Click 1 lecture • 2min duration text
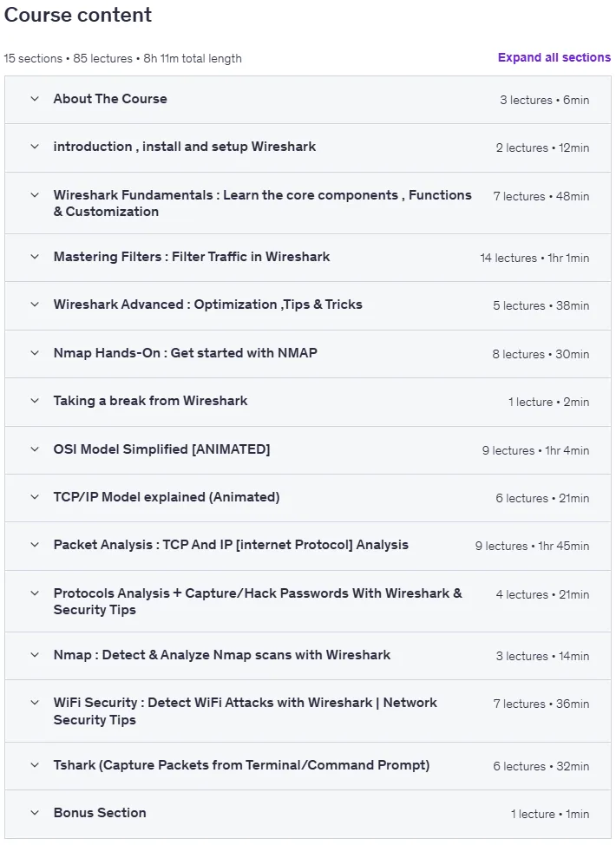The height and width of the screenshot is (845, 616). point(548,402)
